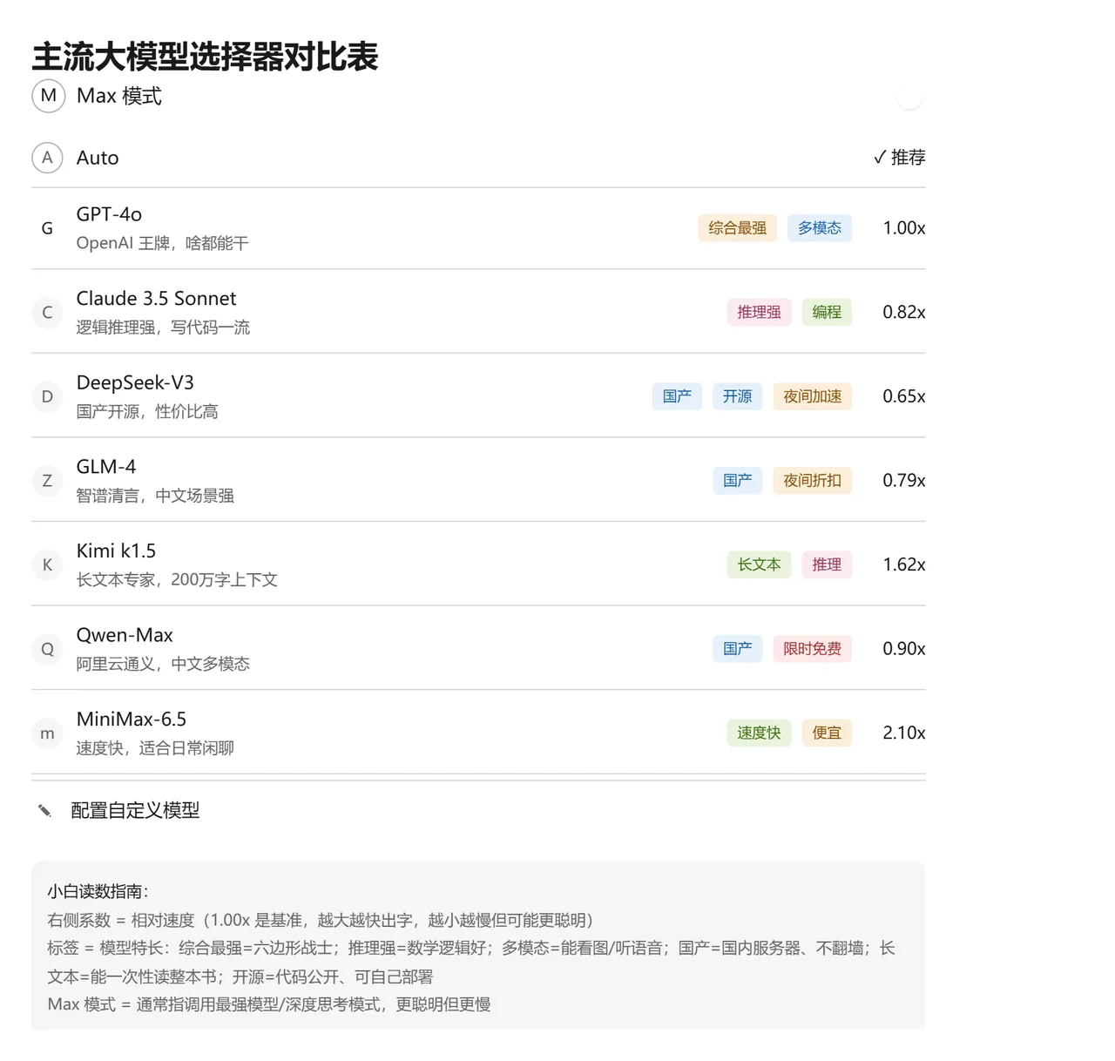1115x1061 pixels.
Task: Click description '速度快，适合日常闲聊'
Action: point(155,748)
